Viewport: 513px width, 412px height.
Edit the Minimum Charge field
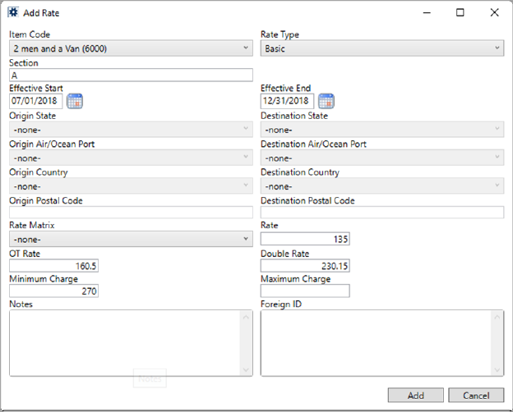[x=53, y=291]
